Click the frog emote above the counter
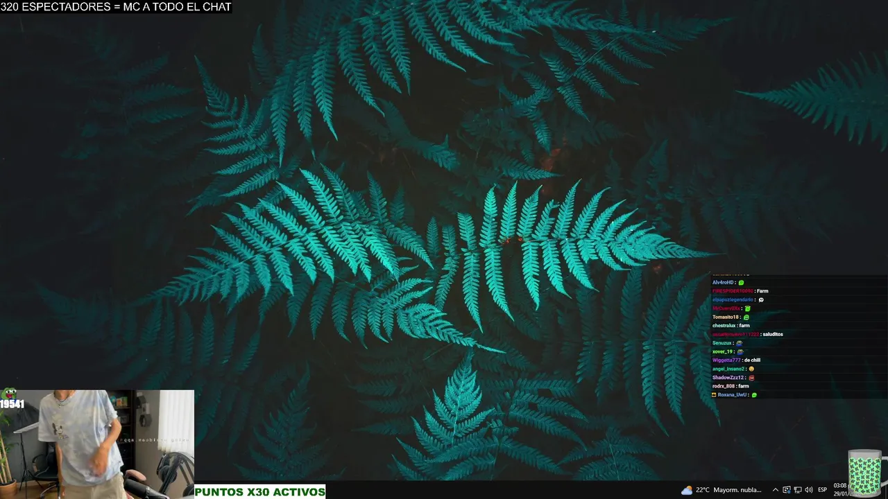The image size is (888, 499). tap(9, 394)
